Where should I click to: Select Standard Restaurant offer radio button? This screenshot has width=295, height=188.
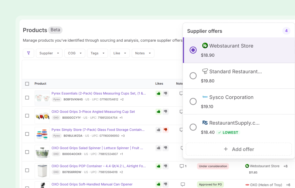(x=193, y=76)
